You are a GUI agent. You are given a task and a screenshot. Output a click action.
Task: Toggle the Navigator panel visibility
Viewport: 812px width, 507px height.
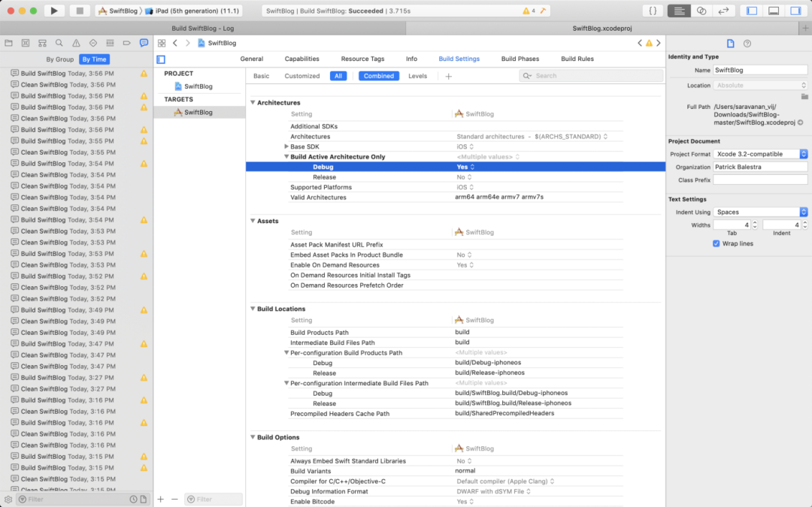coord(752,11)
